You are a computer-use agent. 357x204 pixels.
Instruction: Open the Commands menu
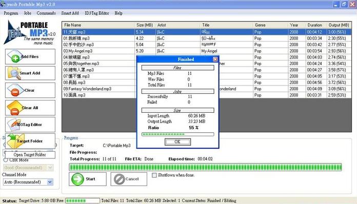(46, 13)
